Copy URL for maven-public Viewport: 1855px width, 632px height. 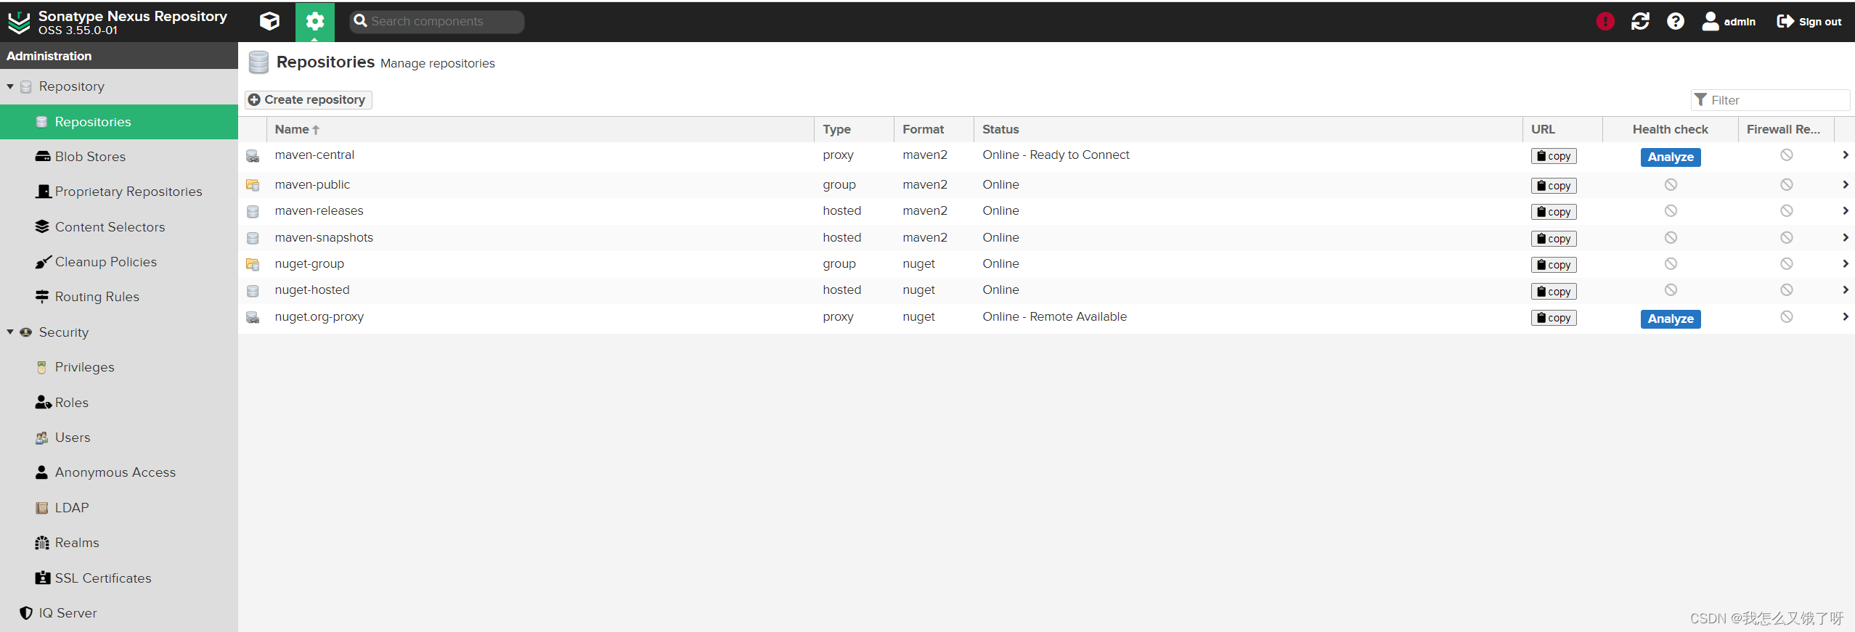pyautogui.click(x=1554, y=186)
